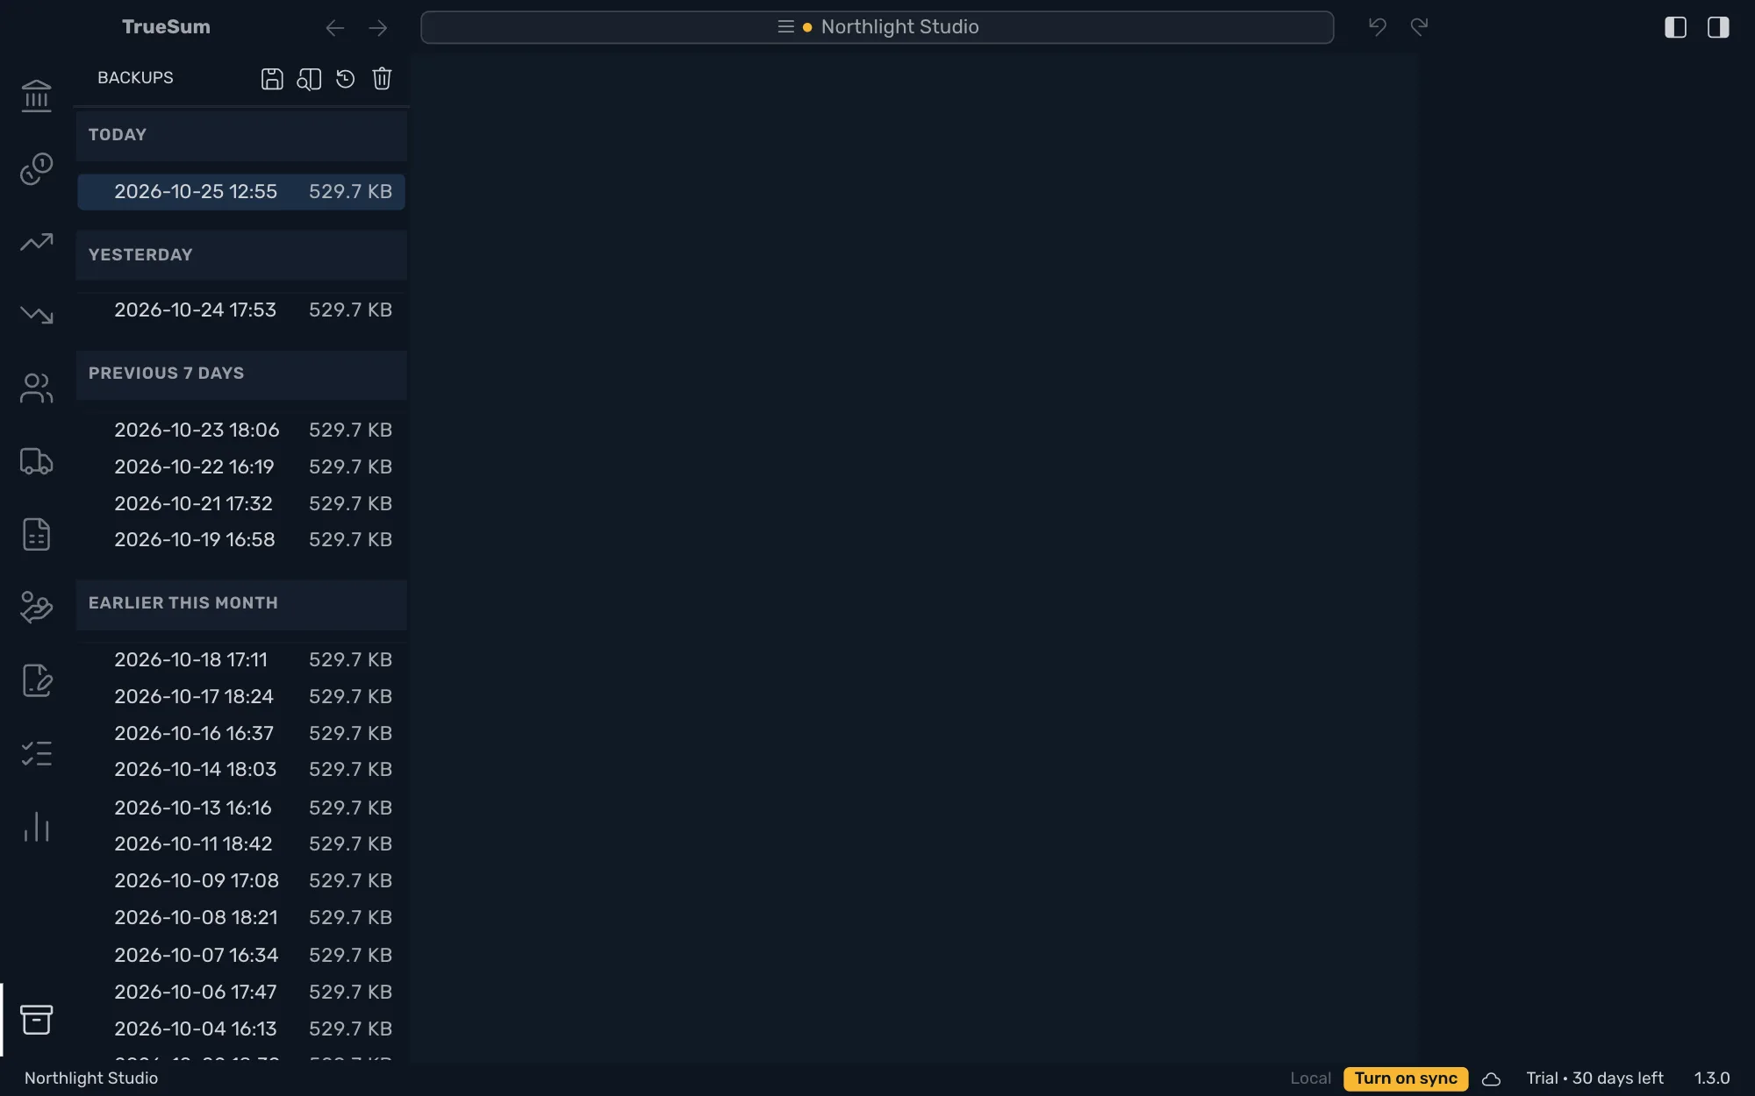Collapse the YESTERDAY group header
Image resolution: width=1755 pixels, height=1096 pixels.
coord(241,255)
